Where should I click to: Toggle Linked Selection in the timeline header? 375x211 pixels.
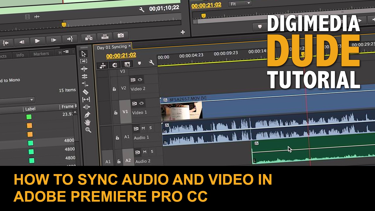click(x=127, y=64)
